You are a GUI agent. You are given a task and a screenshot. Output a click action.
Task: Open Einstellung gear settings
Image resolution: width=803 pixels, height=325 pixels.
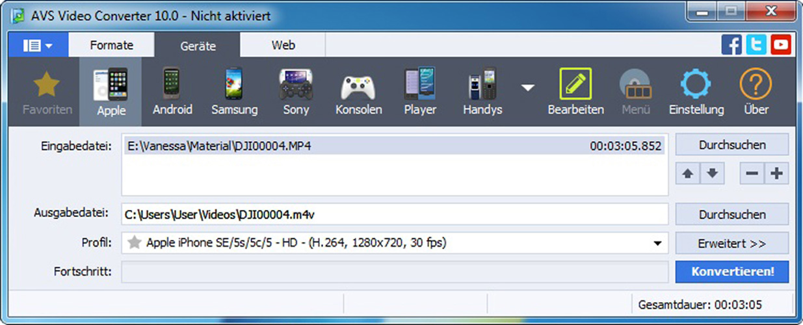[696, 92]
